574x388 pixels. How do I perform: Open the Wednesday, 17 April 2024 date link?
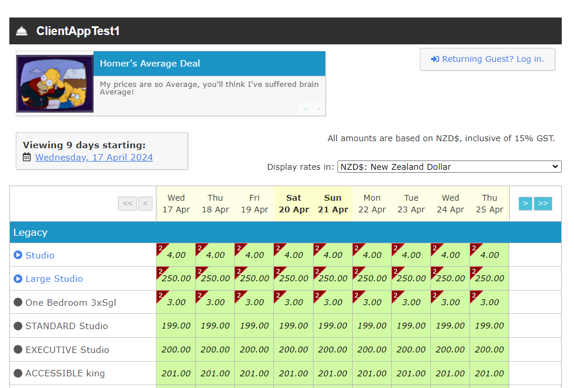(94, 158)
